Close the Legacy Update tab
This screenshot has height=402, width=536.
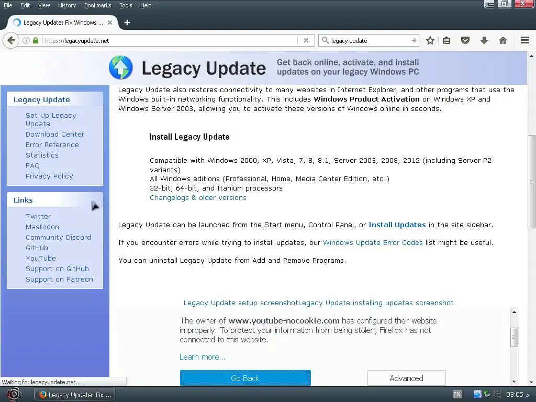(110, 23)
